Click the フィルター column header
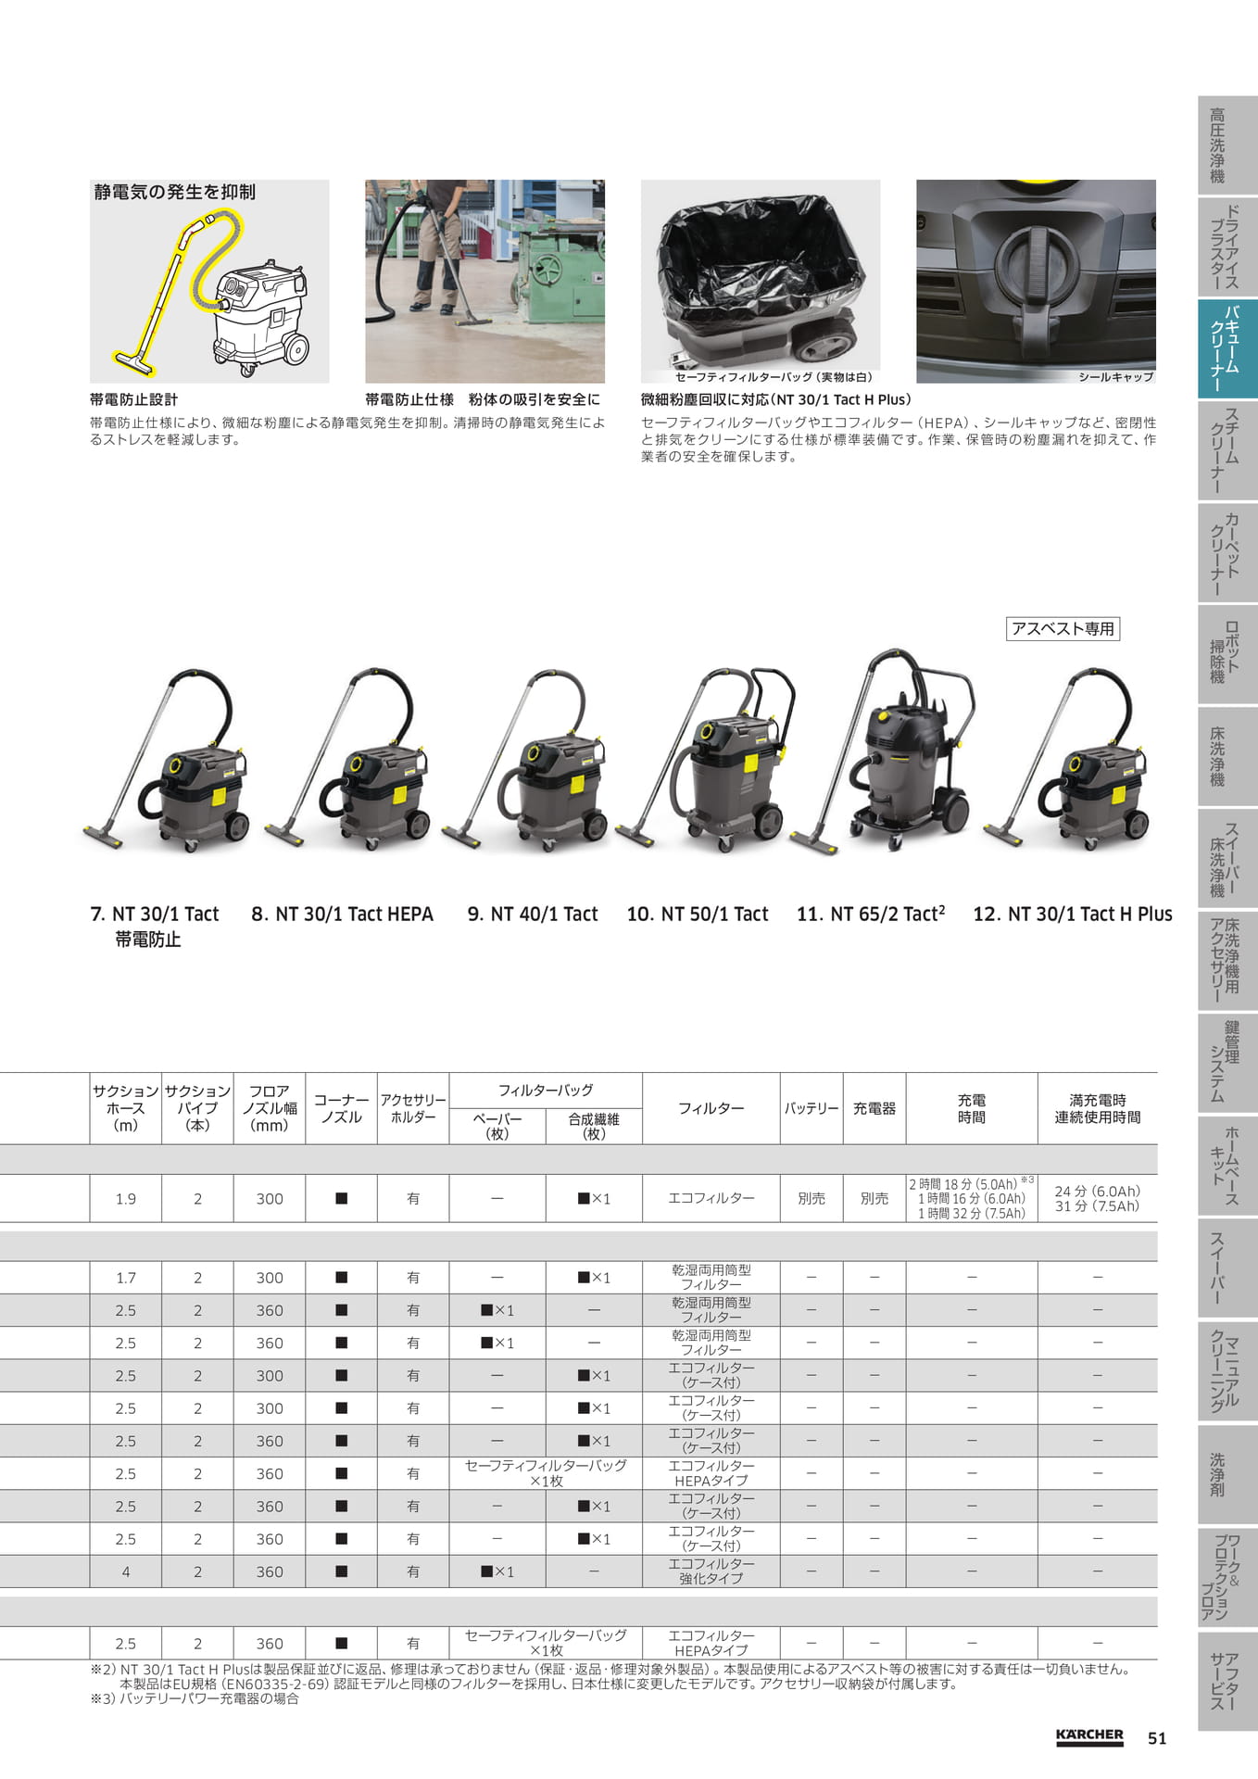 (711, 1108)
